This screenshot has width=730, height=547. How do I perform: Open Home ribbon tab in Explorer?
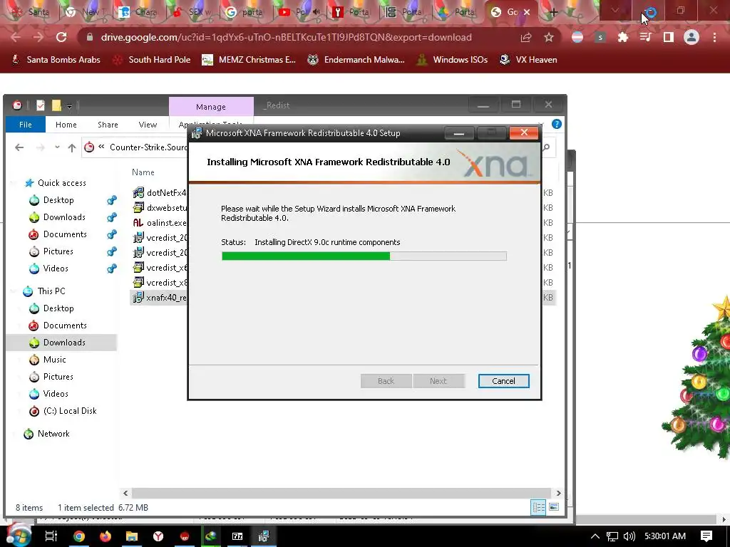coord(66,125)
